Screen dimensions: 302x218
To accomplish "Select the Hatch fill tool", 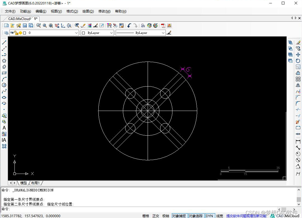I will tap(4, 146).
